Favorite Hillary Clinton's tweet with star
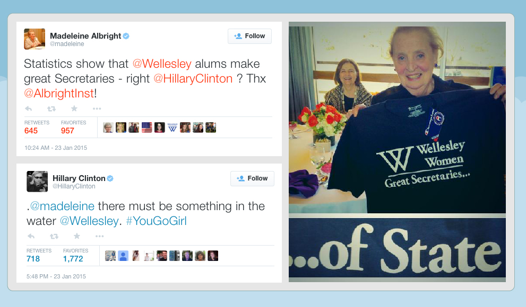 point(77,236)
